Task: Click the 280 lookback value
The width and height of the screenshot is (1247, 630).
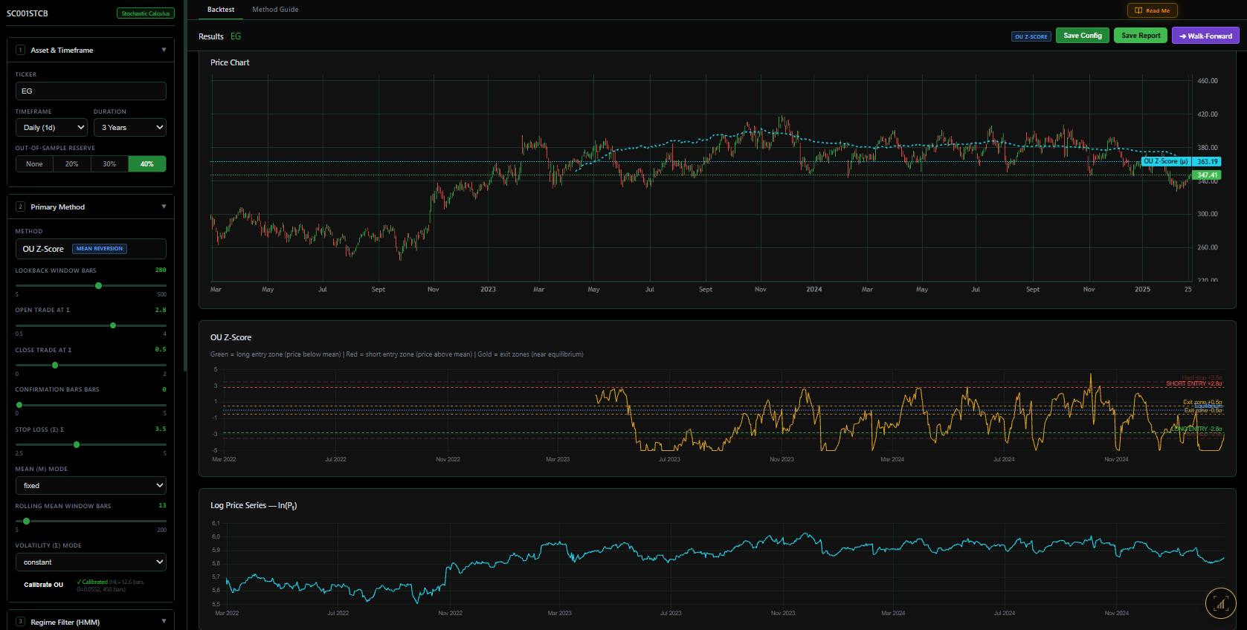Action: tap(161, 270)
